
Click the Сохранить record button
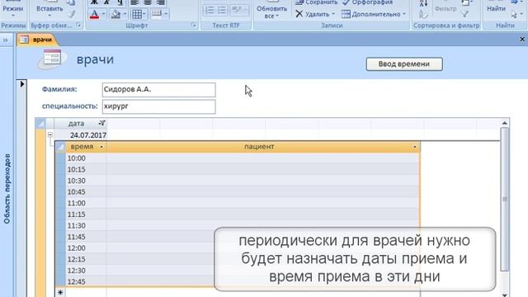tap(317, 2)
